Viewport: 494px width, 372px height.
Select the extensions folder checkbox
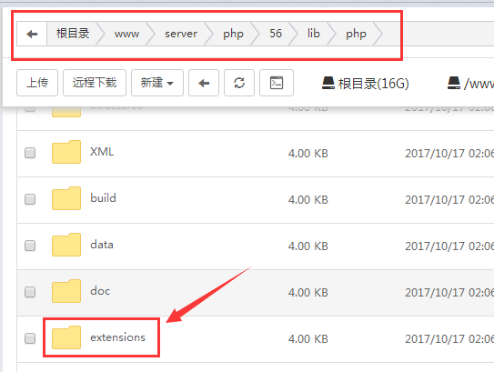pos(30,338)
